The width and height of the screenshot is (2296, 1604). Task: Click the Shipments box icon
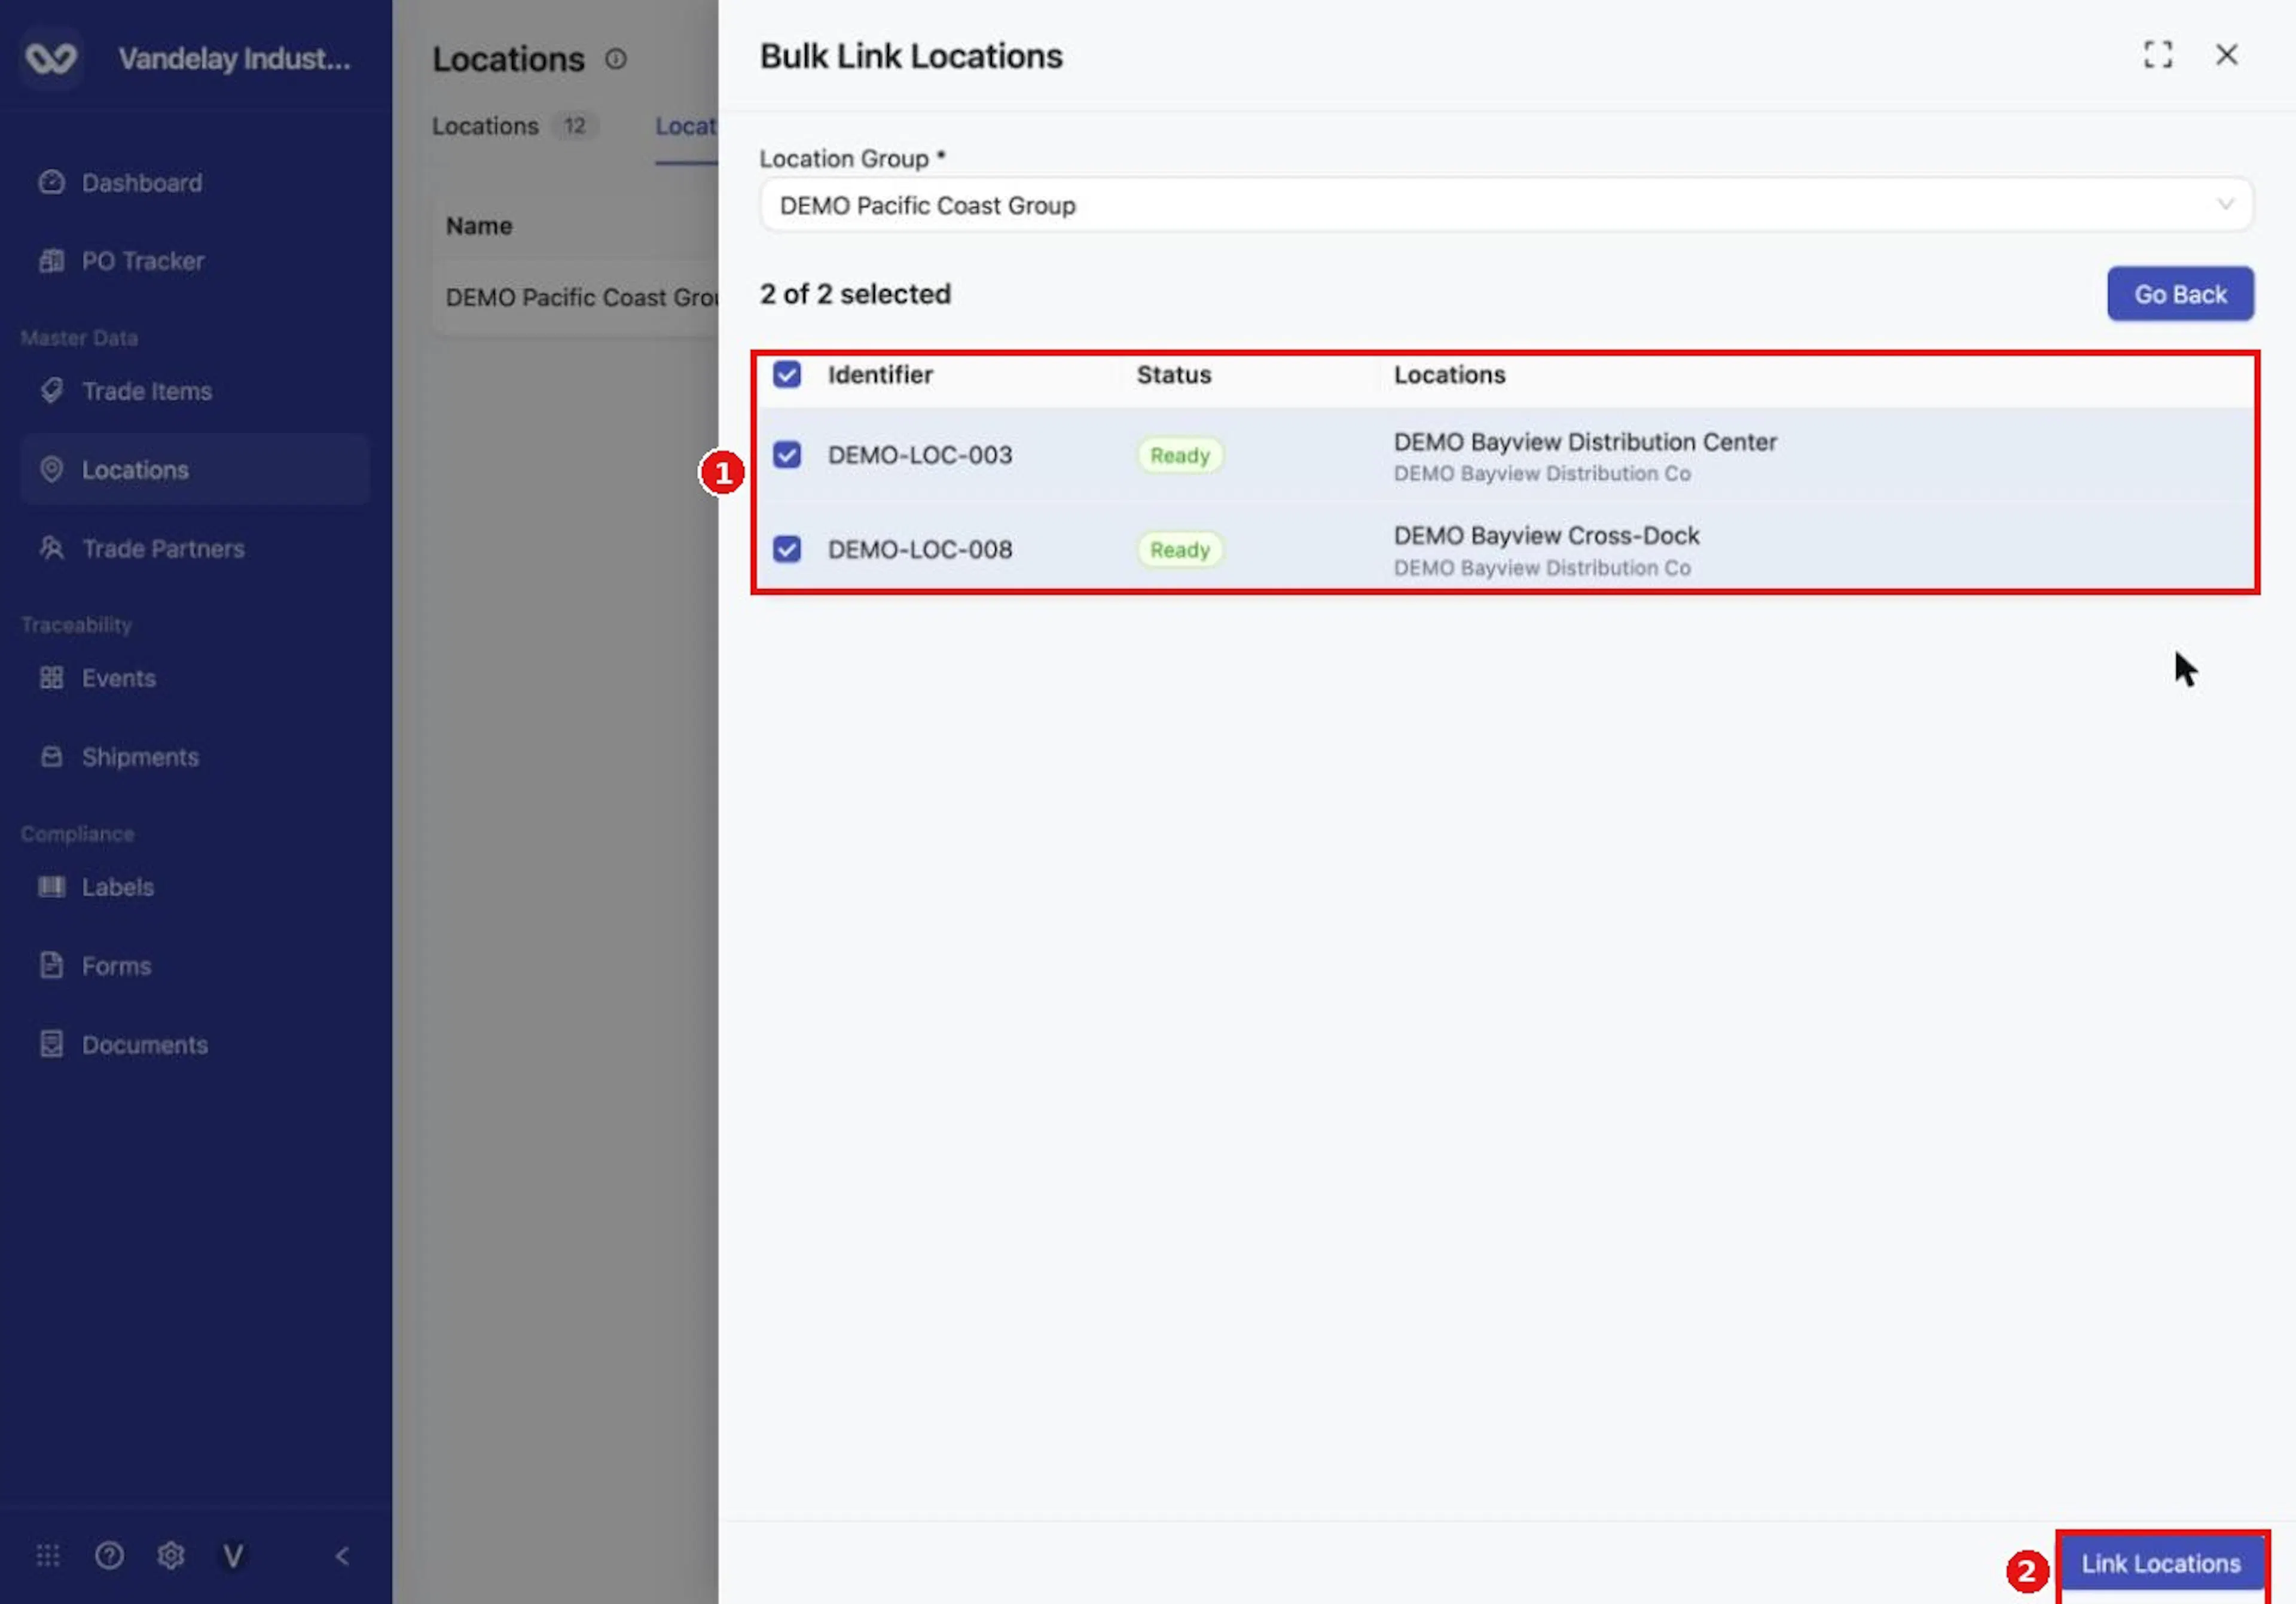point(51,757)
